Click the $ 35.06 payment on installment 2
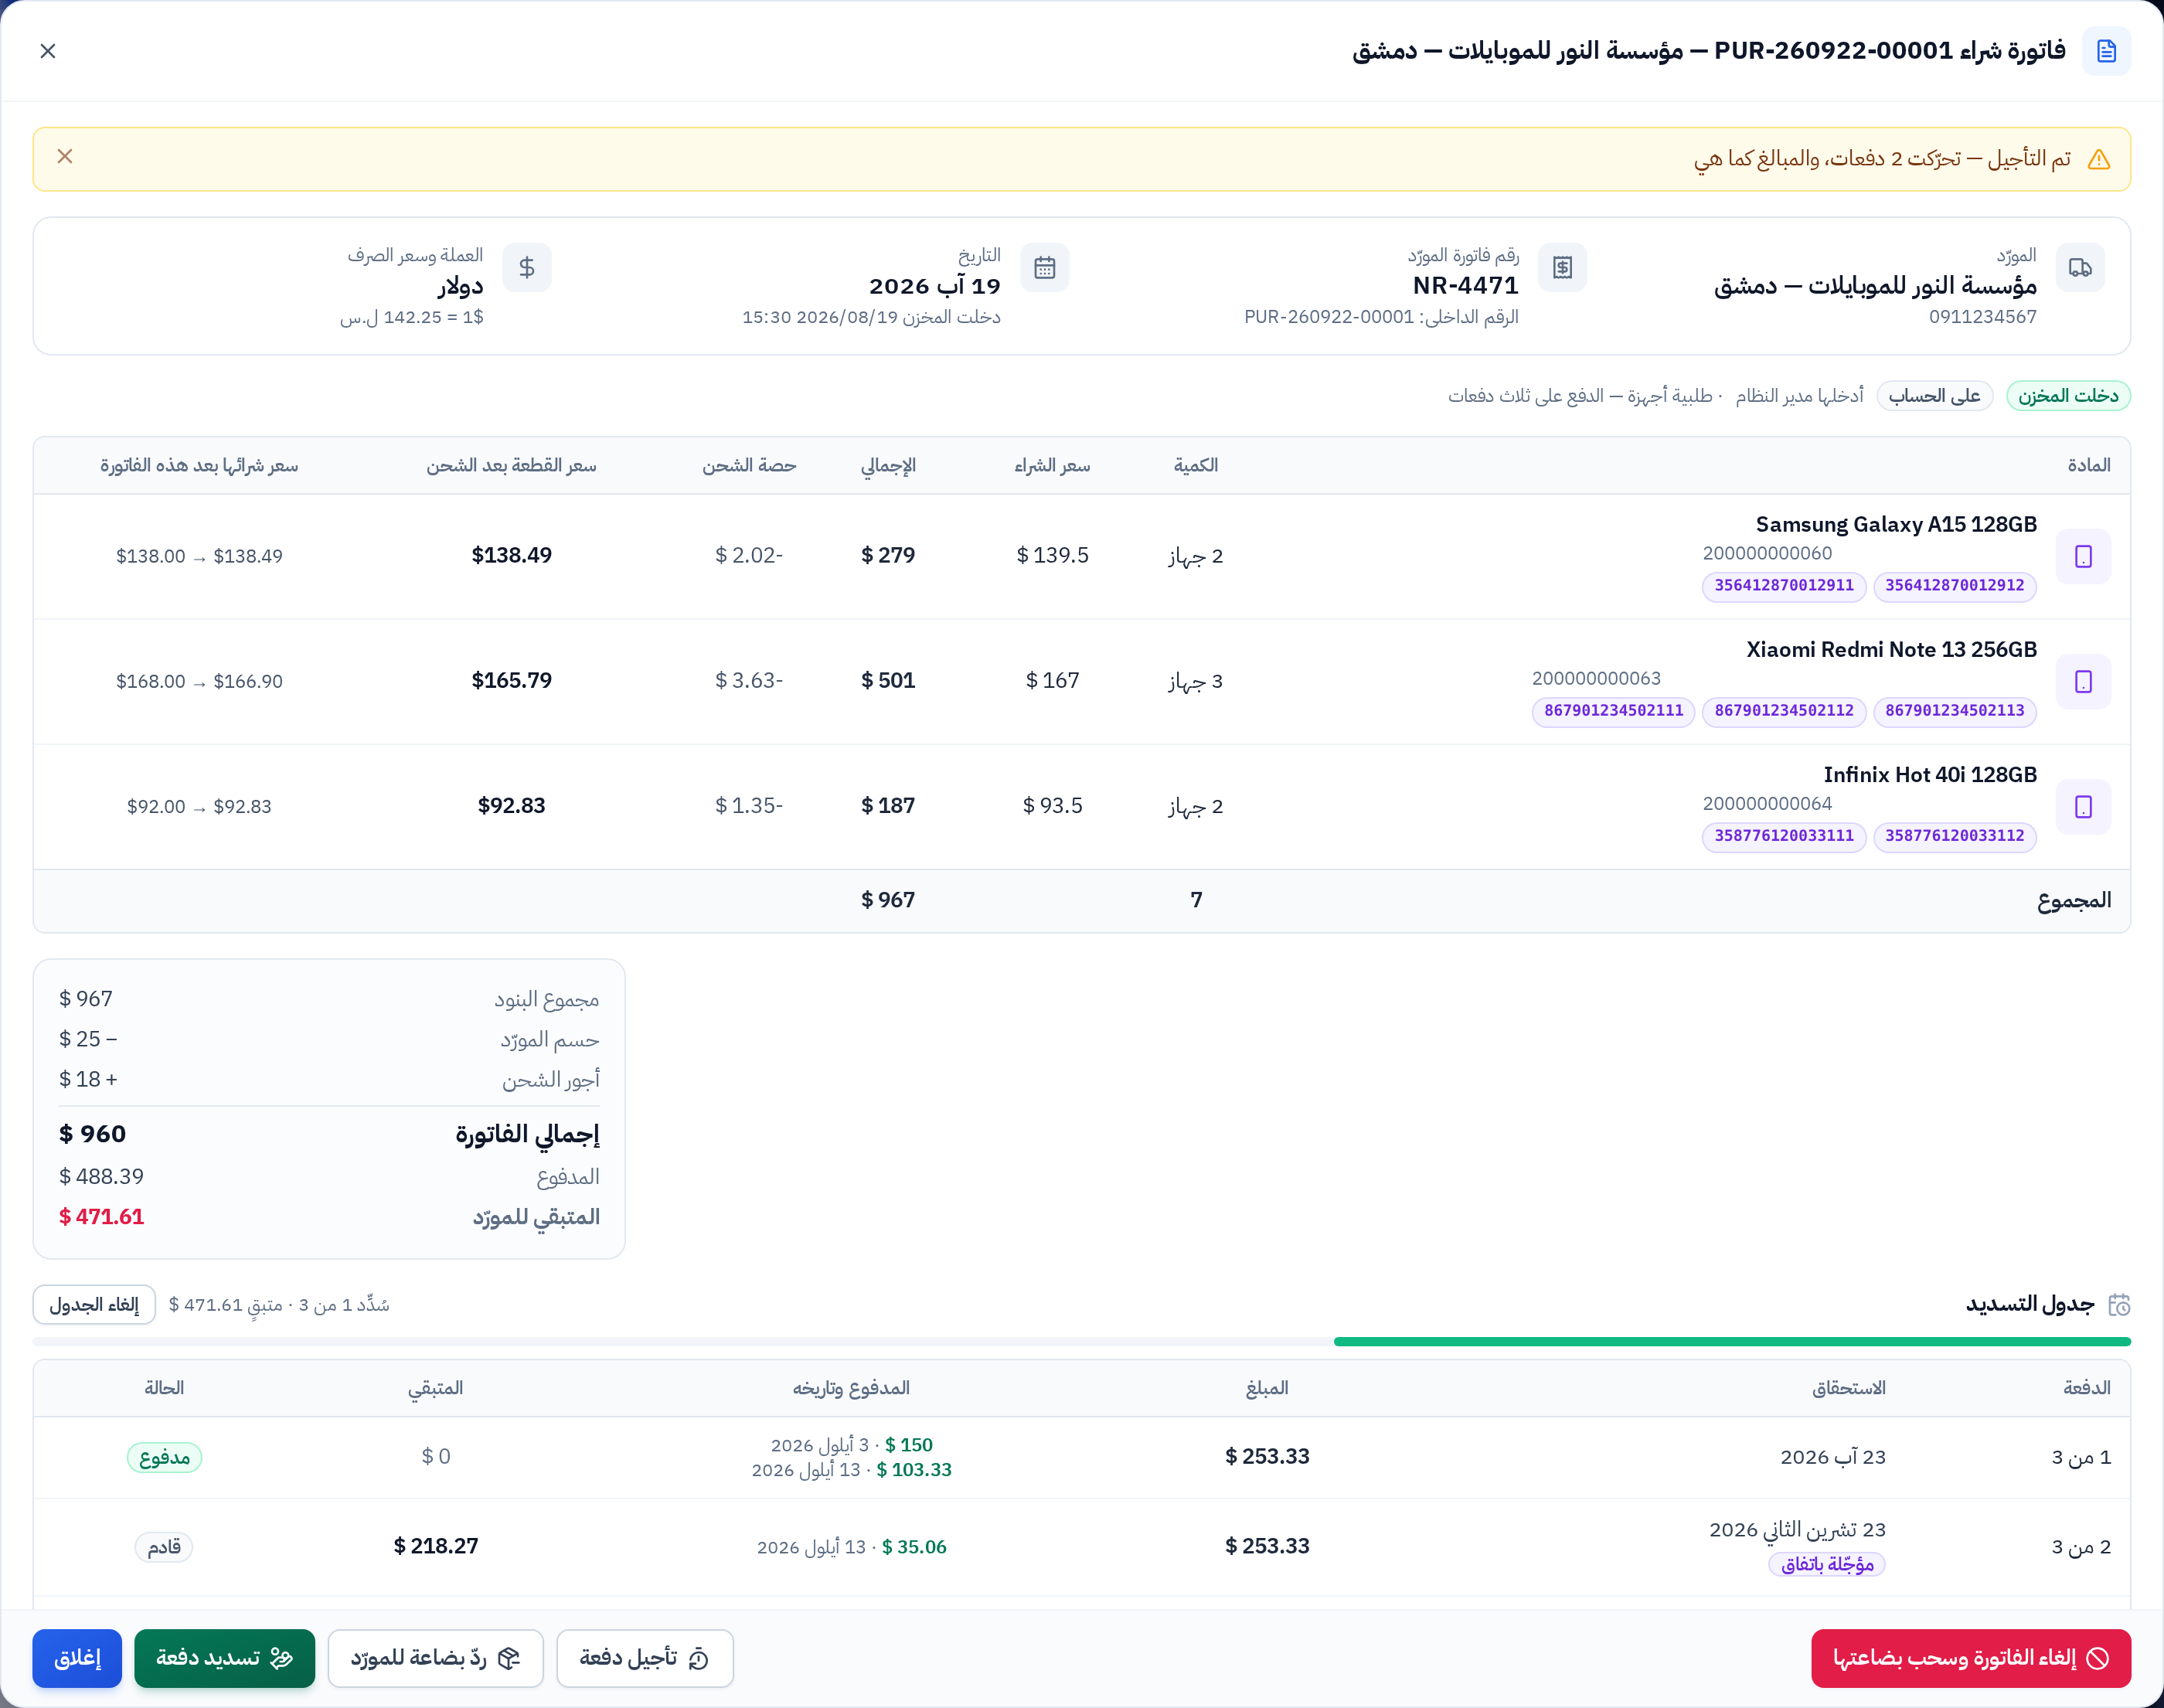2164x1708 pixels. point(913,1547)
